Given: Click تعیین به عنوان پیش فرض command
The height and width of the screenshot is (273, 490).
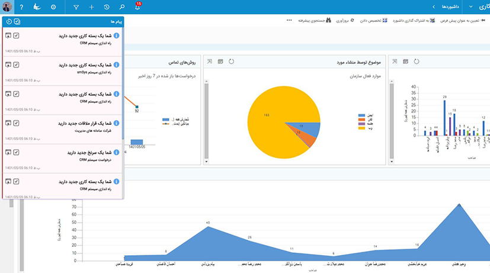Looking at the screenshot, I should (460, 21).
